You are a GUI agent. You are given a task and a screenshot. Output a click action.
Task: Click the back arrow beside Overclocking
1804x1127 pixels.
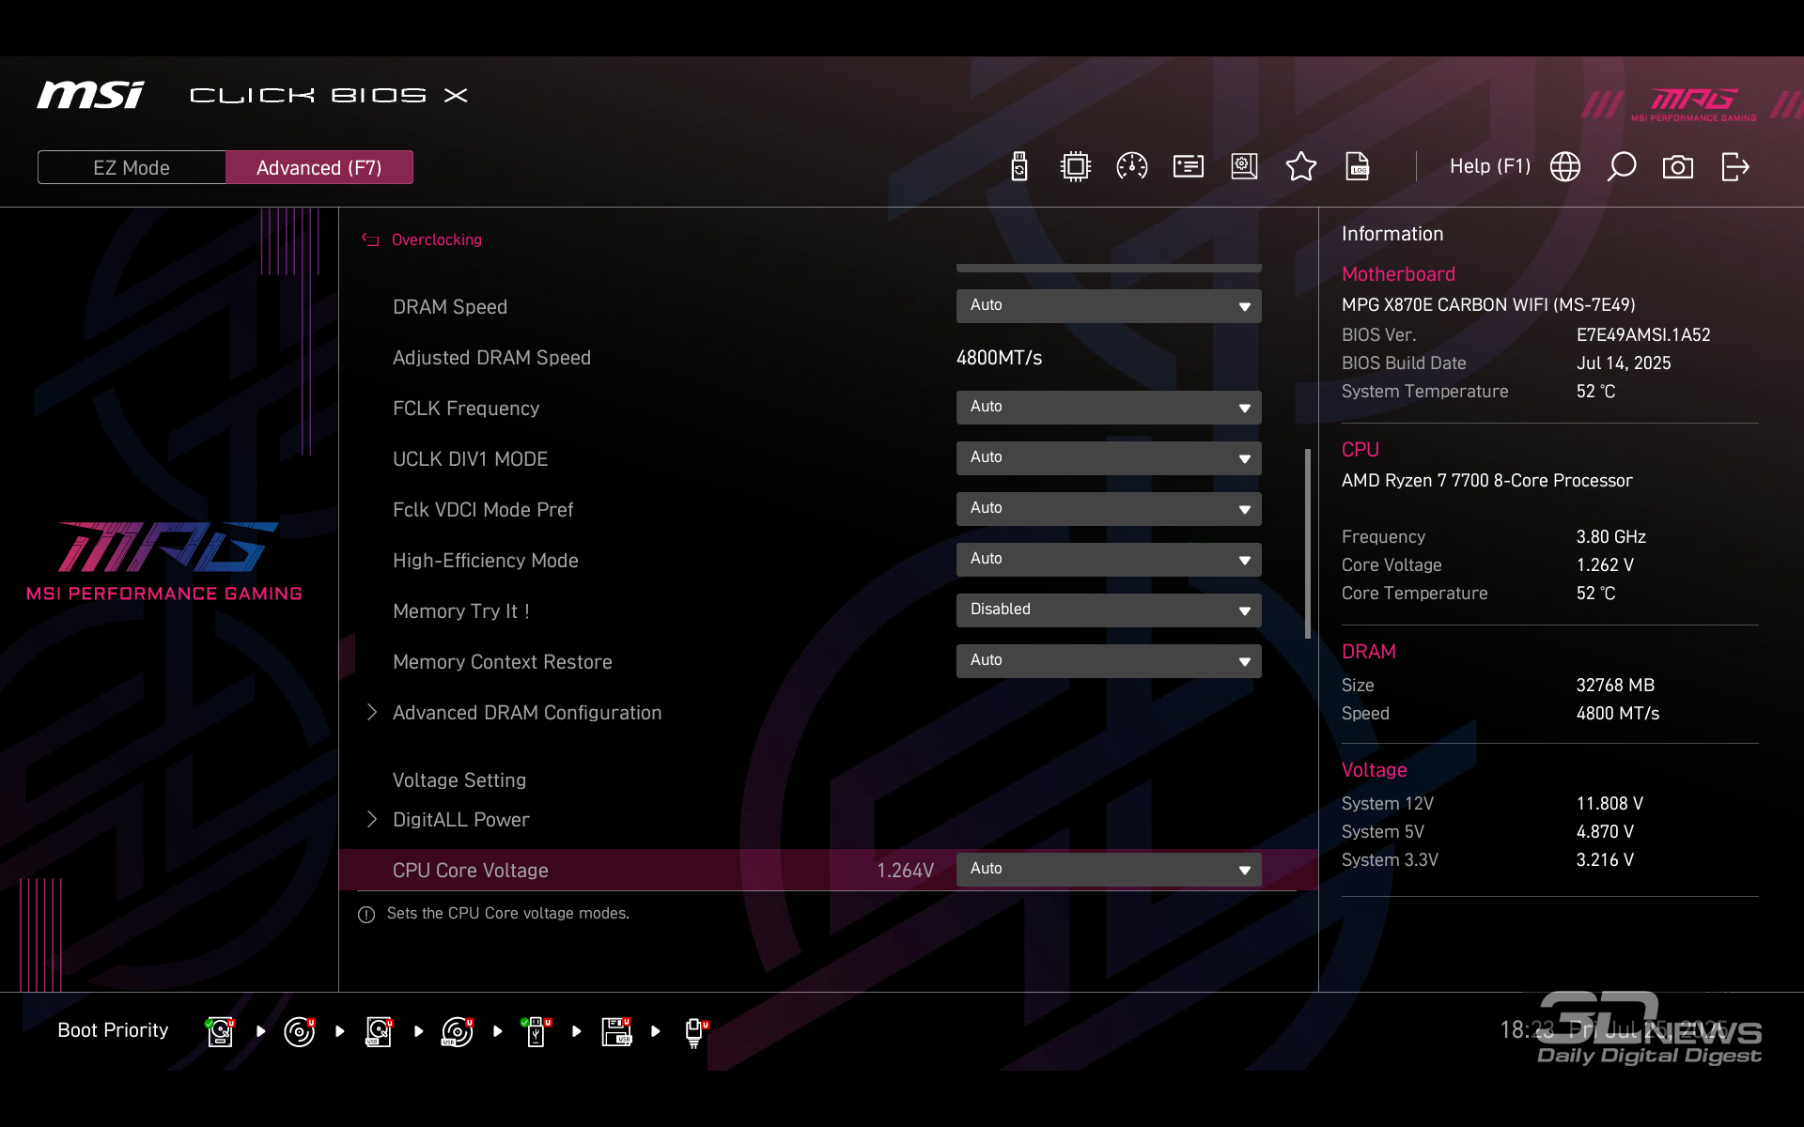coord(370,239)
